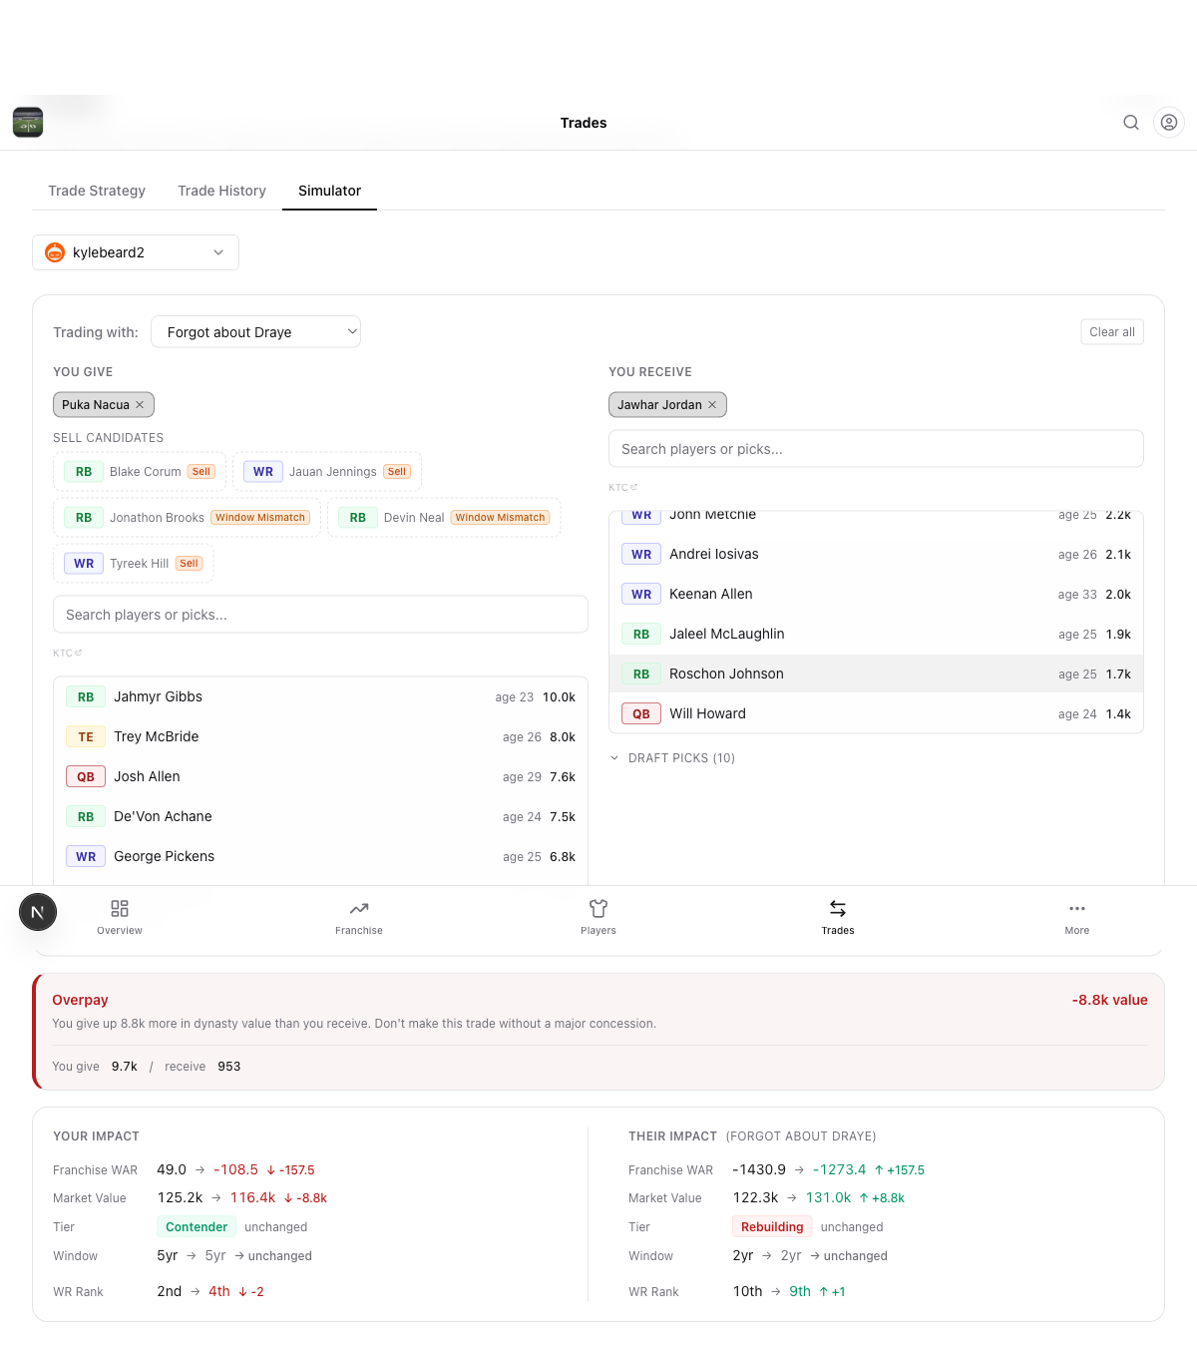Focus the You Receive search players field
1197x1353 pixels.
point(876,449)
